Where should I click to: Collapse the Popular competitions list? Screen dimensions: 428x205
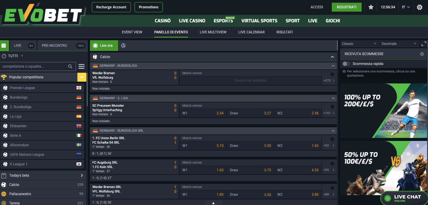point(81,77)
